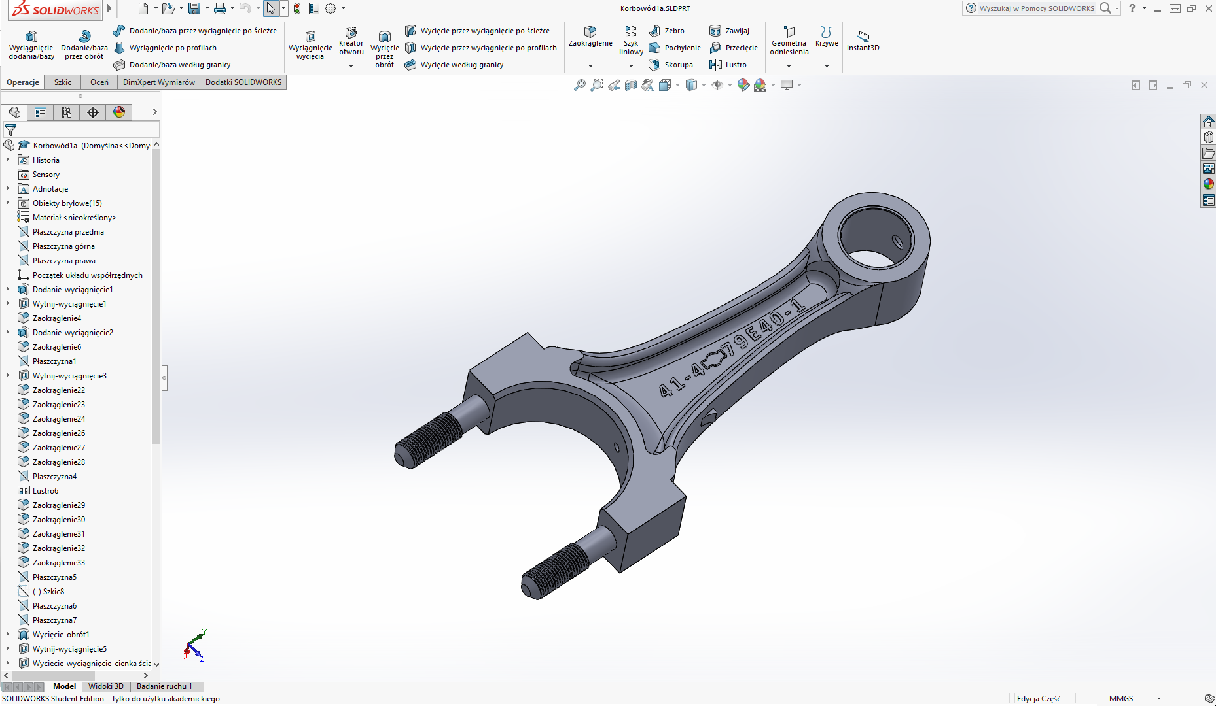This screenshot has height=706, width=1216.
Task: Choose Wyciągnięcie po profilach loft tool
Action: 166,48
